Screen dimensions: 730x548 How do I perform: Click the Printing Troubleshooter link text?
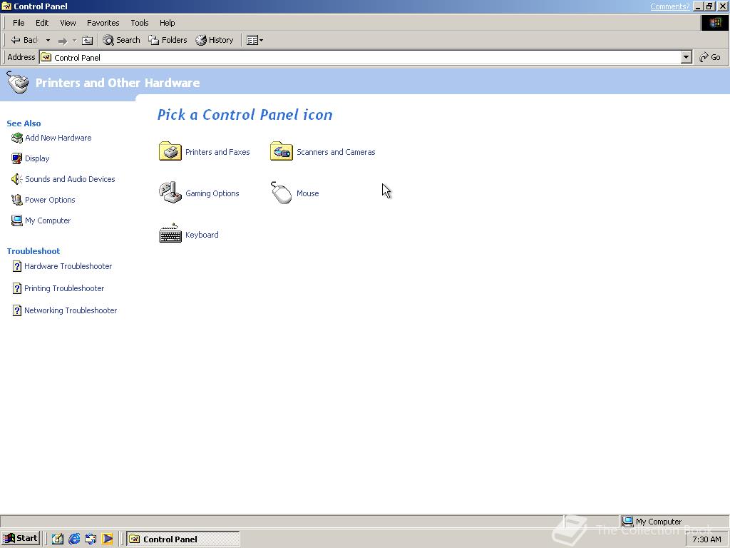click(64, 288)
